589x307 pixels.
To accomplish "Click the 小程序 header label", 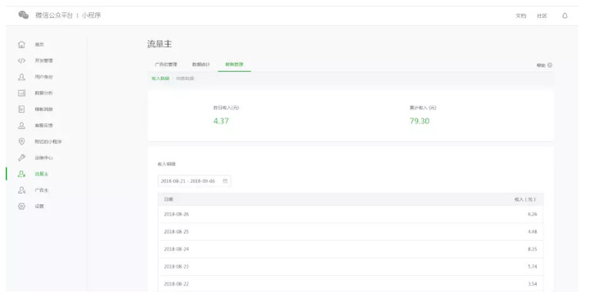I will click(92, 16).
